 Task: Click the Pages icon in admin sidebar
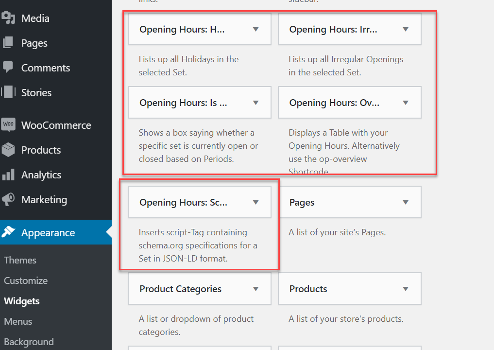[8, 43]
